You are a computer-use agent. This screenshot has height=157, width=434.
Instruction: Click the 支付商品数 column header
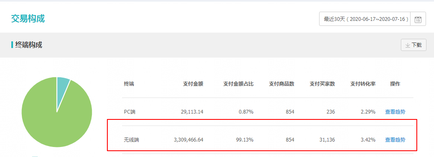click(x=281, y=84)
